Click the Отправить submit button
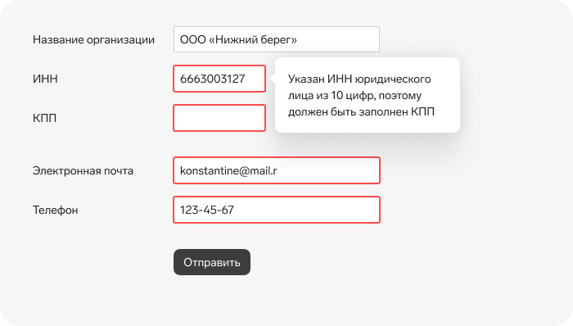 [212, 262]
